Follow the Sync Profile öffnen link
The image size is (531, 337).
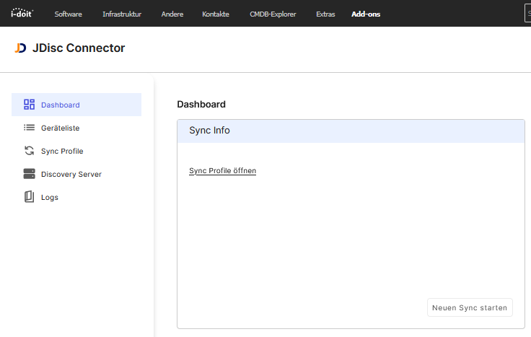pos(222,171)
